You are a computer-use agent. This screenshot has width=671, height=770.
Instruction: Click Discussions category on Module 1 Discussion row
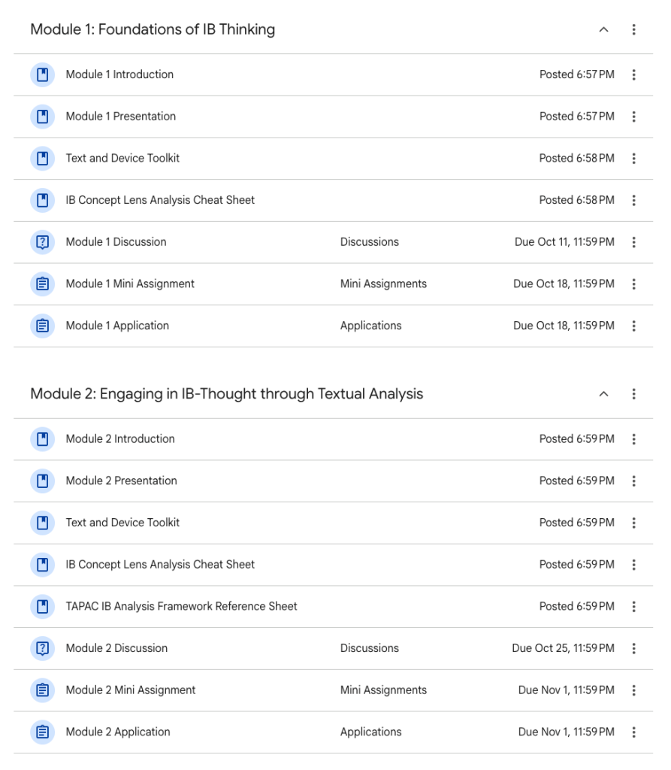(370, 242)
